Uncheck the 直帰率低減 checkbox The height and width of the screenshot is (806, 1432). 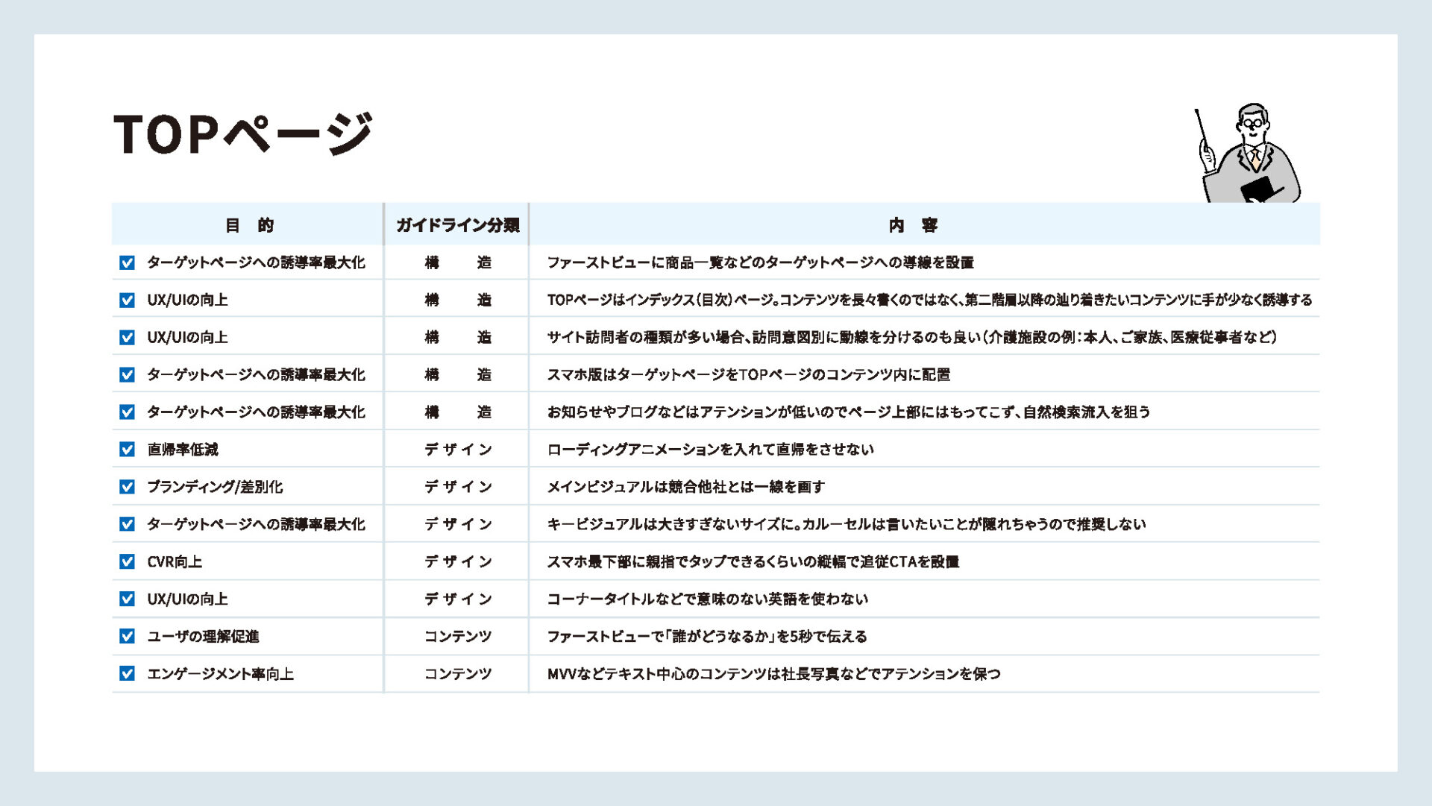coord(128,449)
